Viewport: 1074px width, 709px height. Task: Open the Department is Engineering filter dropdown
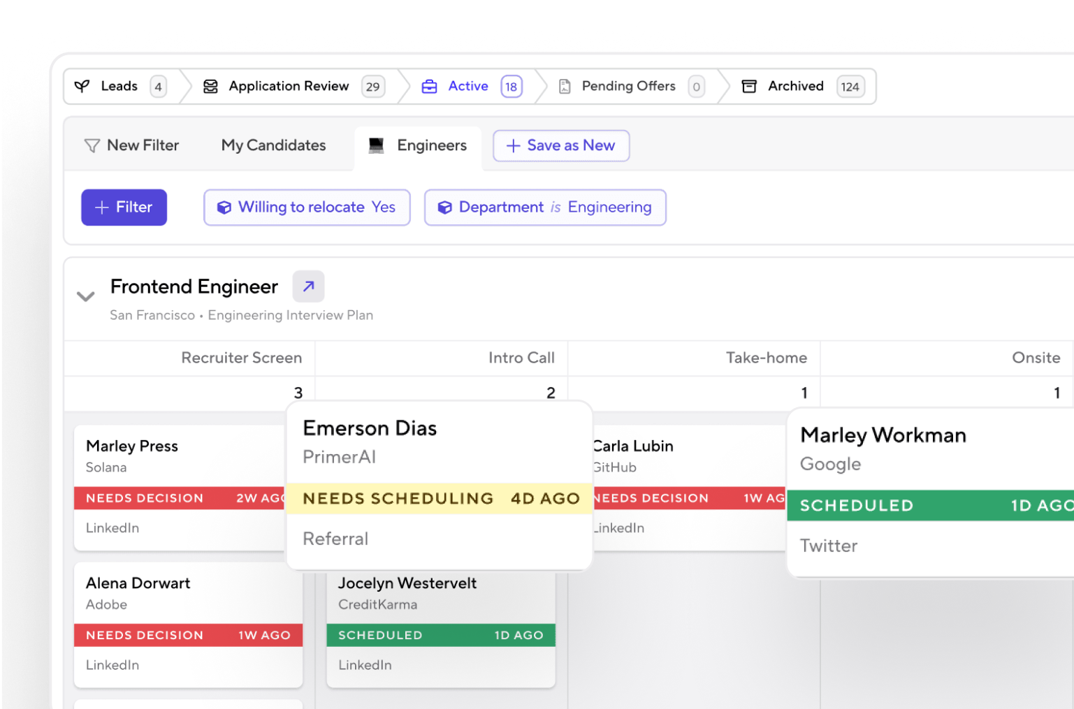click(x=544, y=207)
